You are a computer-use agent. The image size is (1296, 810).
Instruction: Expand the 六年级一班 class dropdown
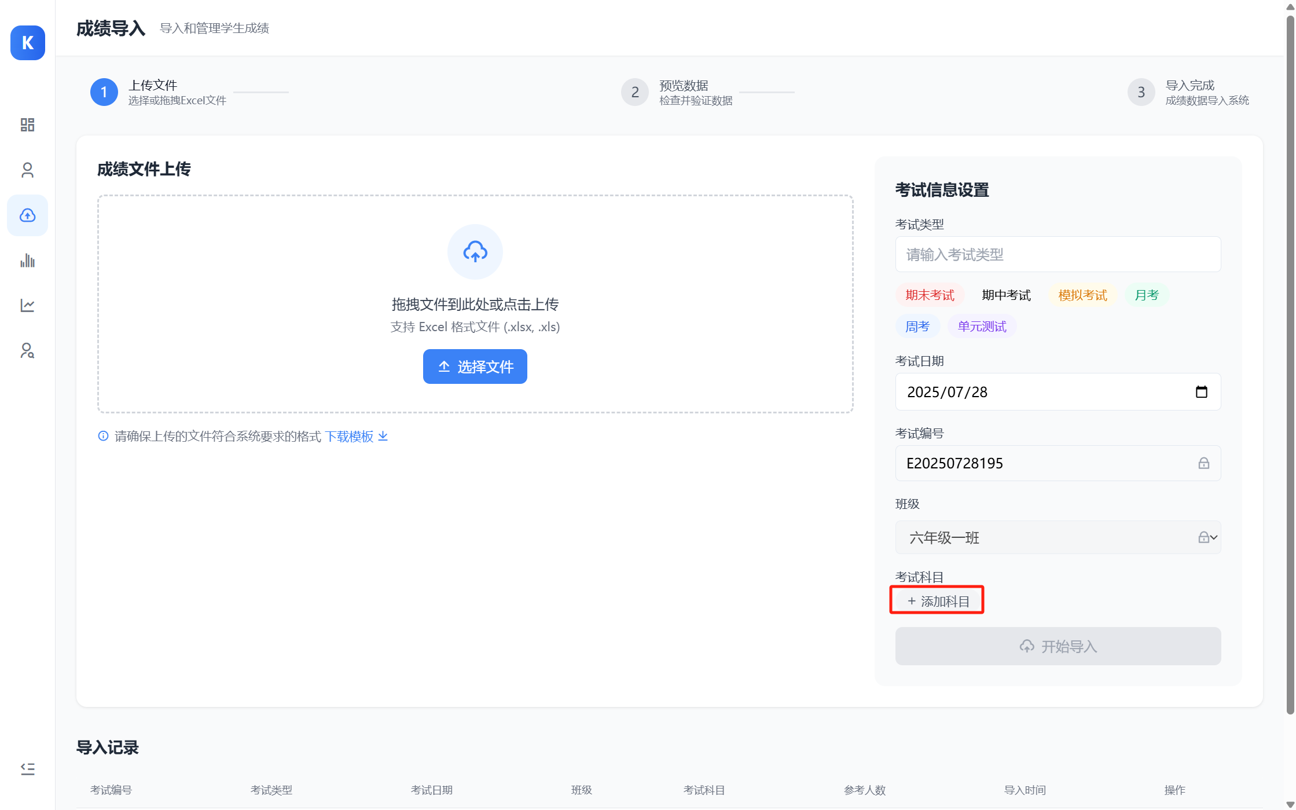[1213, 538]
